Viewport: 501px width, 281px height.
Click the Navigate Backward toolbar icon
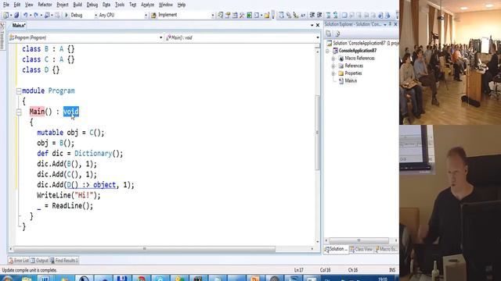tap(47, 15)
